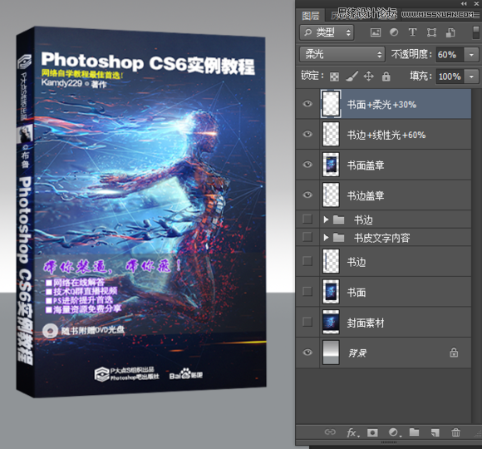This screenshot has height=449, width=482.
Task: Add a layer style with fx
Action: [352, 432]
